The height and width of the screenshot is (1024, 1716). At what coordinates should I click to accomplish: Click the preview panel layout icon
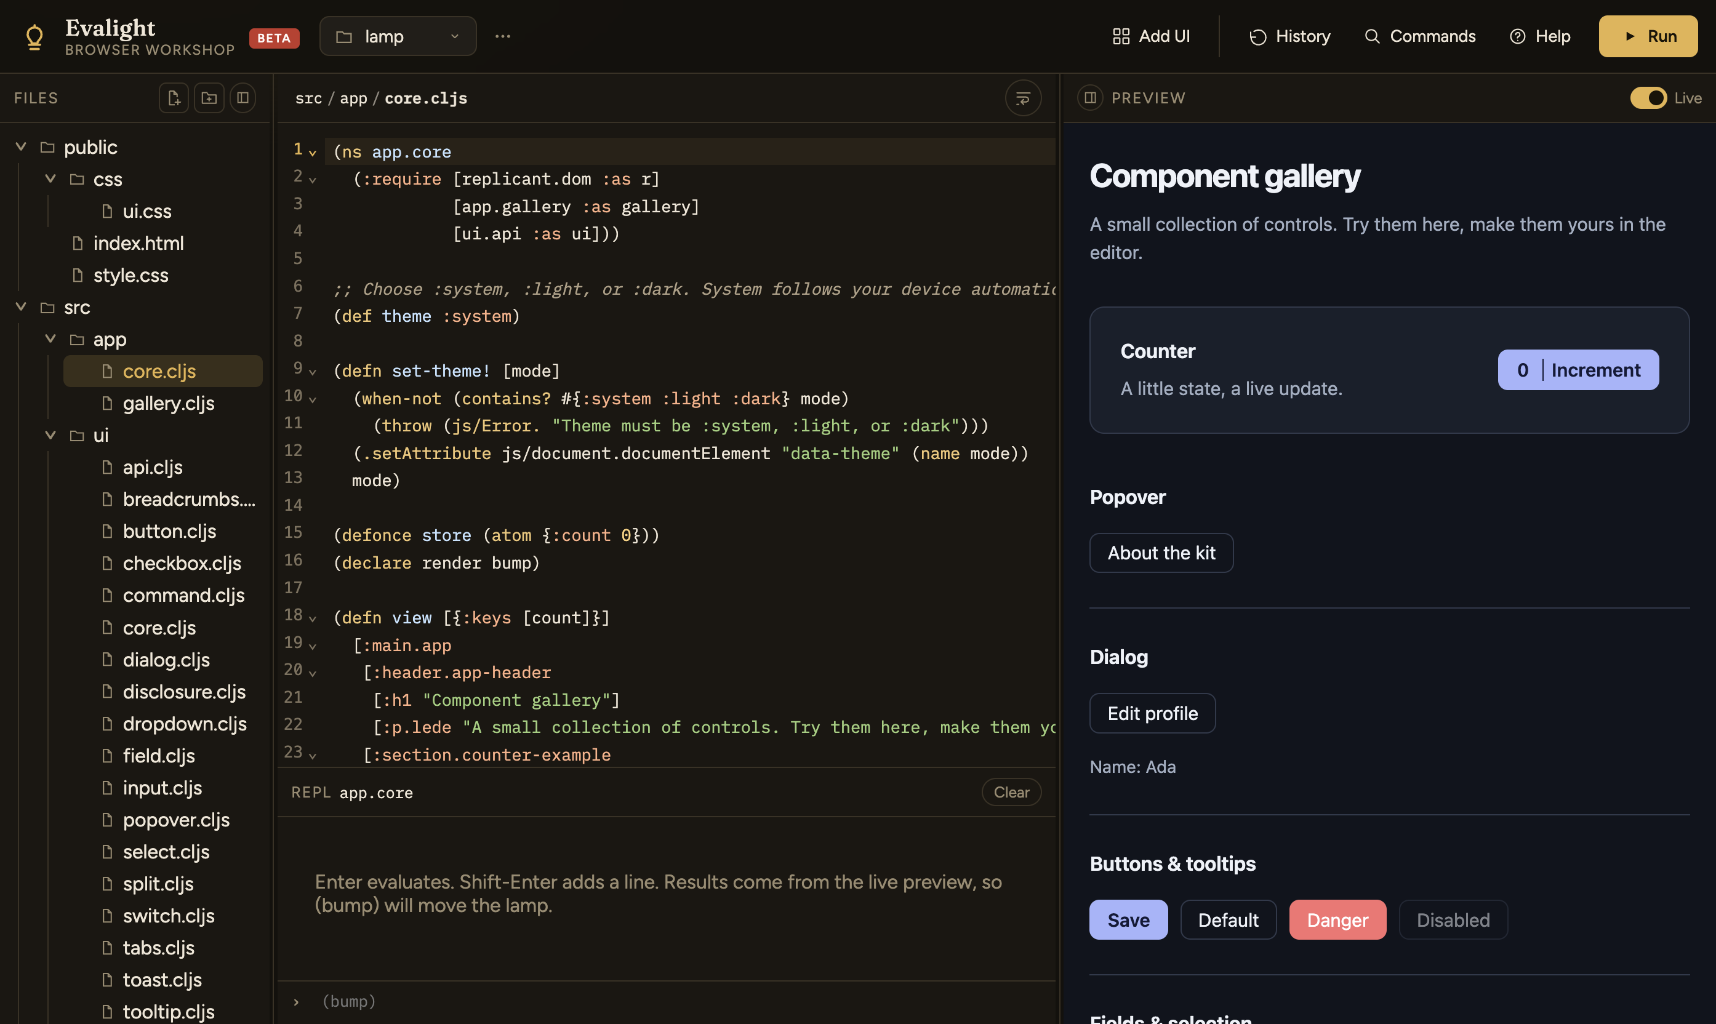1090,98
